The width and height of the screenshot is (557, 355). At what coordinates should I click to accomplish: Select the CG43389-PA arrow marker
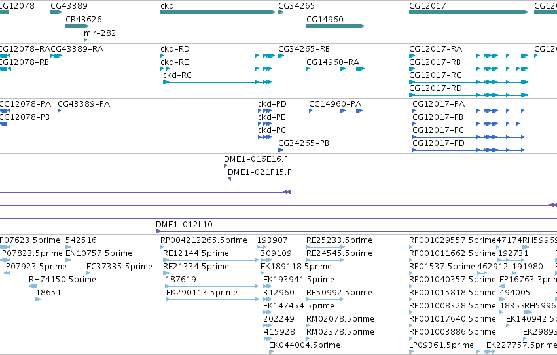click(60, 111)
